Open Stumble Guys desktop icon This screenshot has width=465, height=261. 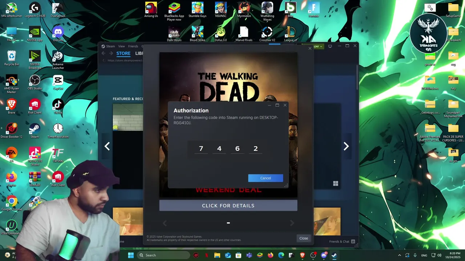197,10
